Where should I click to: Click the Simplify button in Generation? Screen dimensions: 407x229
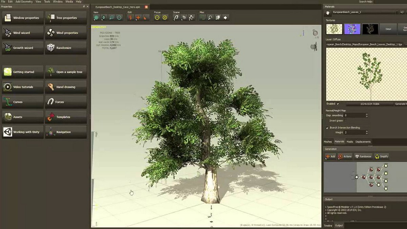click(382, 156)
